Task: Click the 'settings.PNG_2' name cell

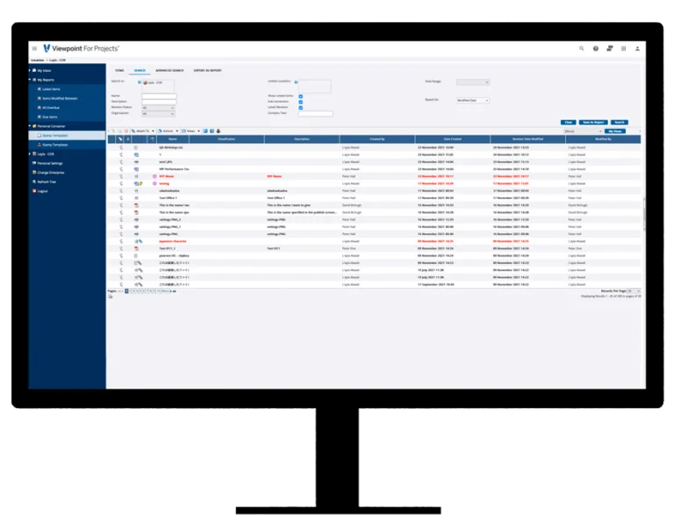Action: 169,219
